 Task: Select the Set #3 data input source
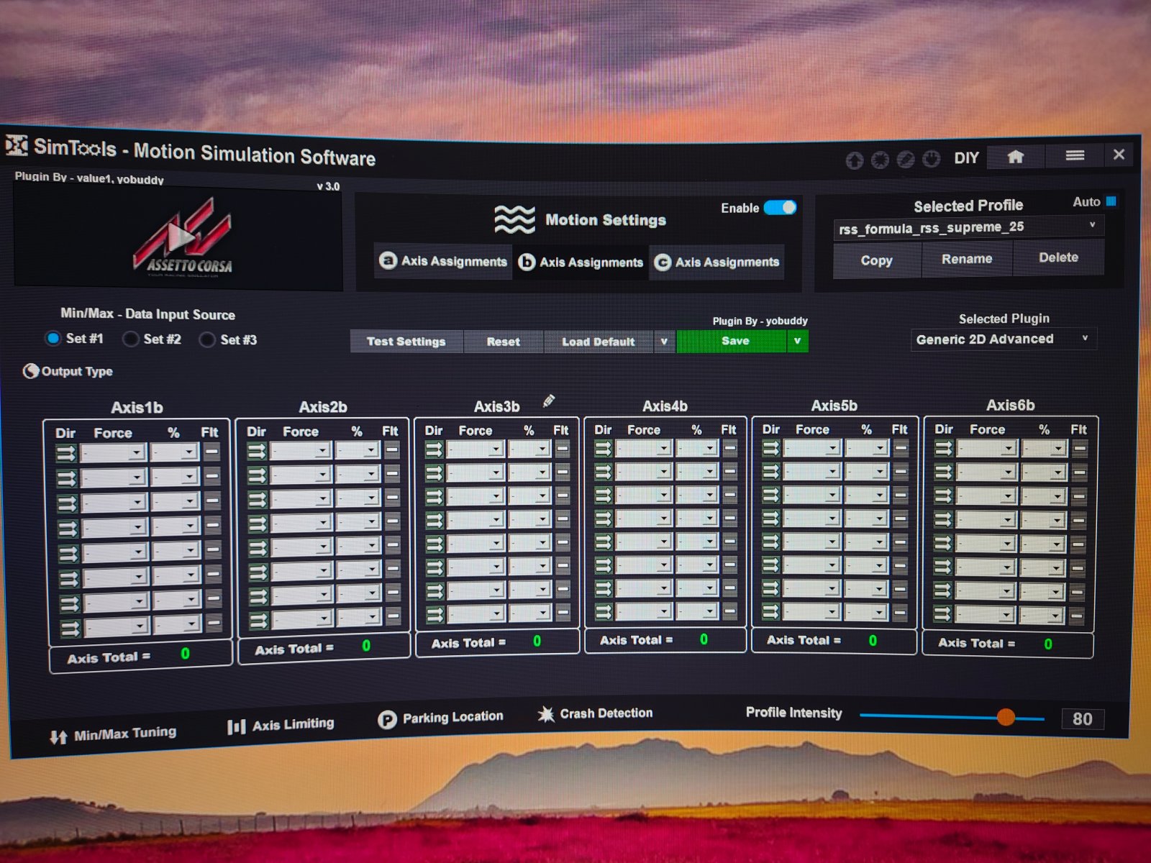pos(207,339)
